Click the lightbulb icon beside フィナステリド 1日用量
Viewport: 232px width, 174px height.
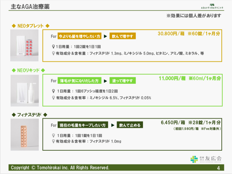click(54, 135)
